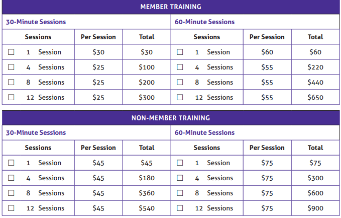Click the MEMBER TRAINING header bar

pos(171,7)
